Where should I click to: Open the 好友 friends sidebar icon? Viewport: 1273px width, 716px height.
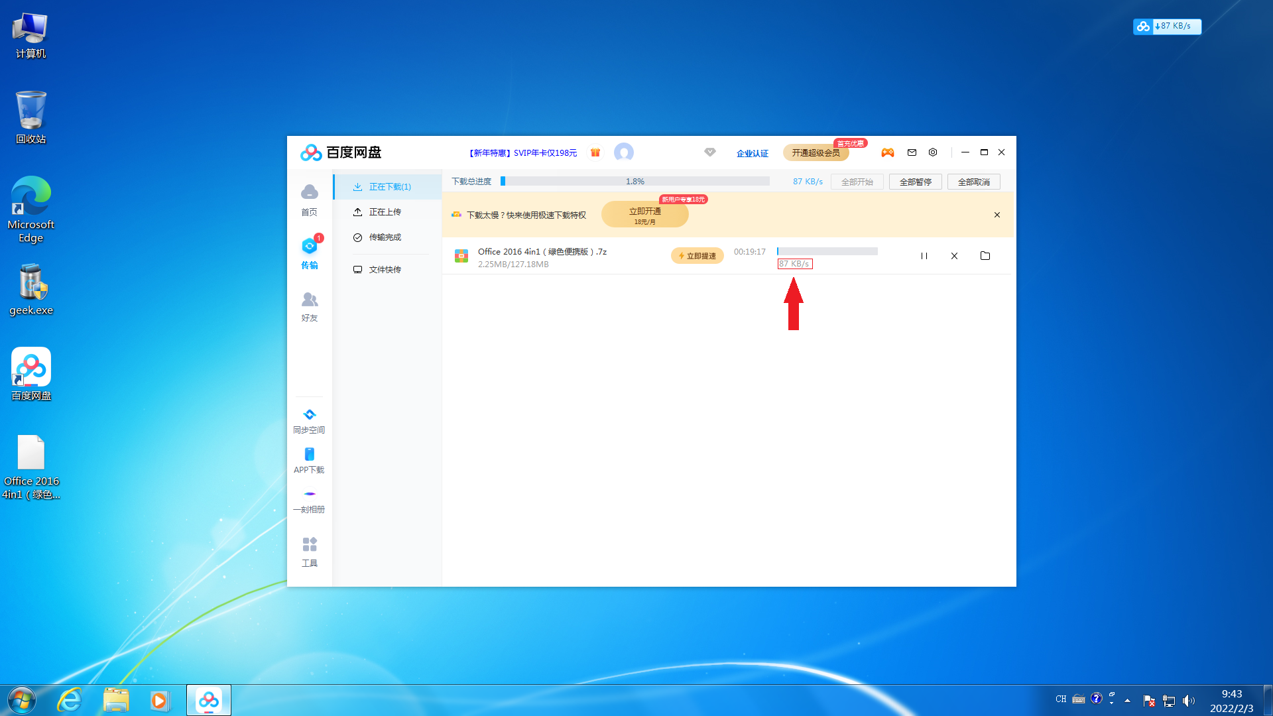point(309,307)
